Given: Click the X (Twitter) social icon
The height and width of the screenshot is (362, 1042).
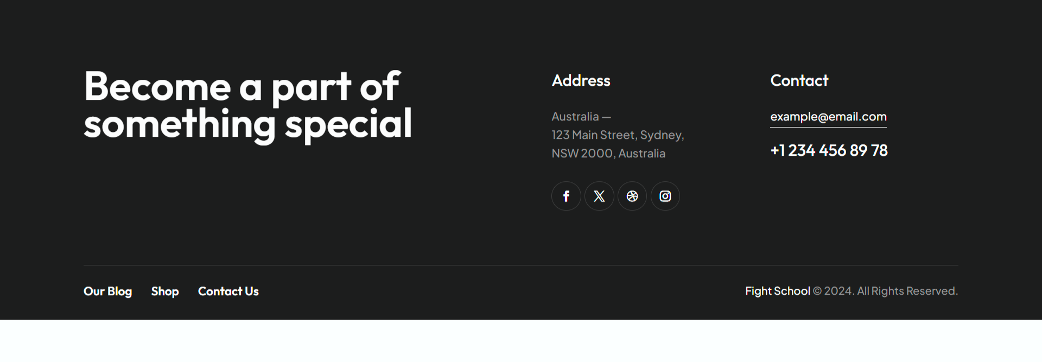Looking at the screenshot, I should pos(599,196).
